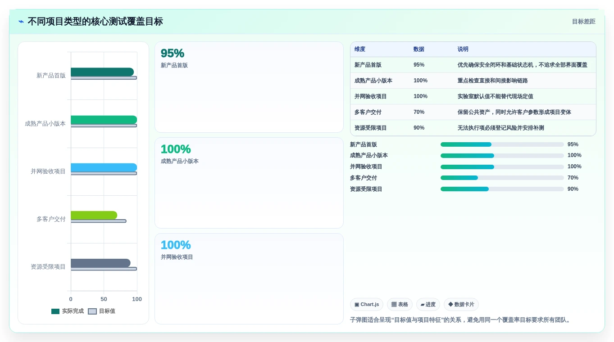Click the 100% 并网验收项目 data card
This screenshot has height=342, width=614.
249,279
